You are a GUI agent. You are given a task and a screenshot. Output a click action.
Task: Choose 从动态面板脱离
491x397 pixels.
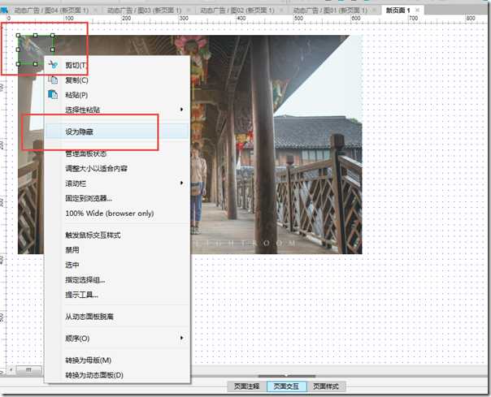pyautogui.click(x=117, y=317)
